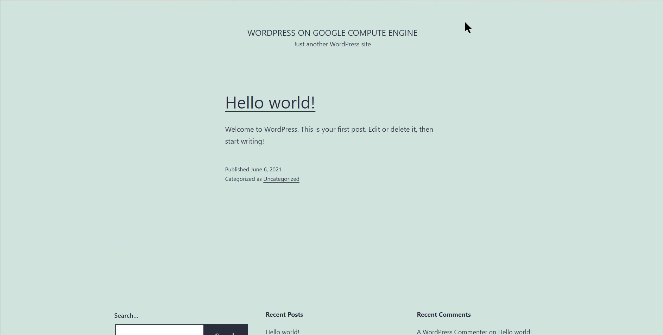
Task: Click the word 'delete' in the post excerpt
Action: [x=400, y=129]
